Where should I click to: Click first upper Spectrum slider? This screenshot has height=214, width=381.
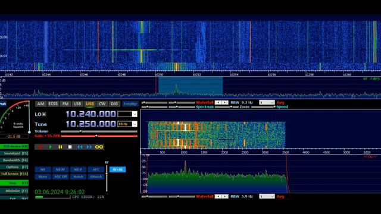click(155, 107)
